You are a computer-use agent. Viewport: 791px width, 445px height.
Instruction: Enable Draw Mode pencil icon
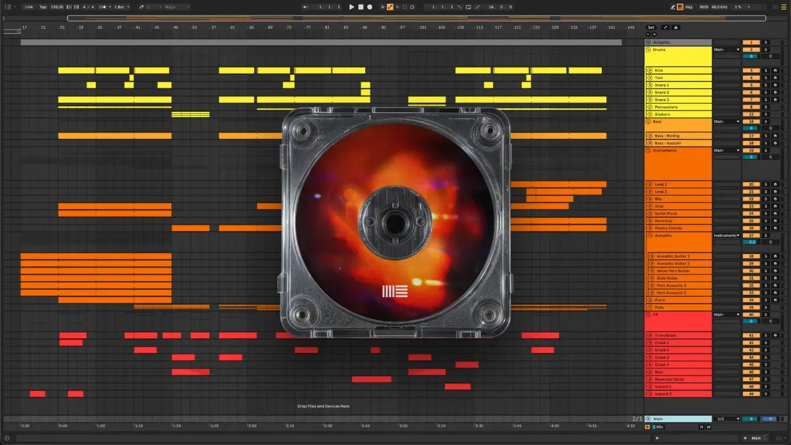point(673,7)
